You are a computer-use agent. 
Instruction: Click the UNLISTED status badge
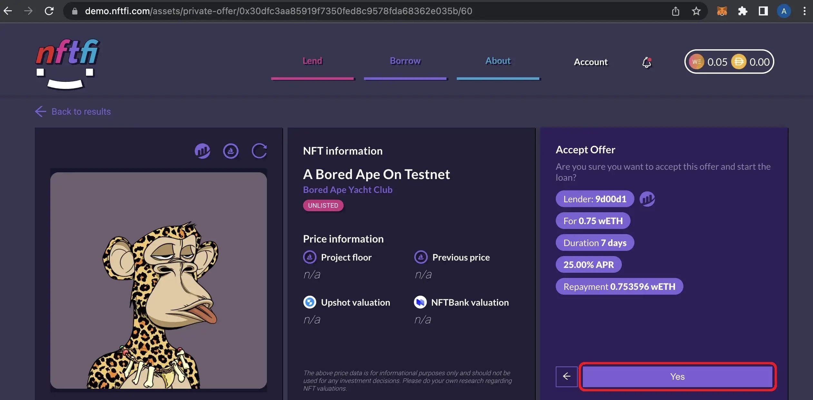pos(323,205)
